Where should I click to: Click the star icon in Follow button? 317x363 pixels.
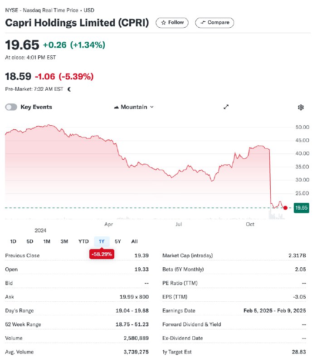(x=164, y=23)
